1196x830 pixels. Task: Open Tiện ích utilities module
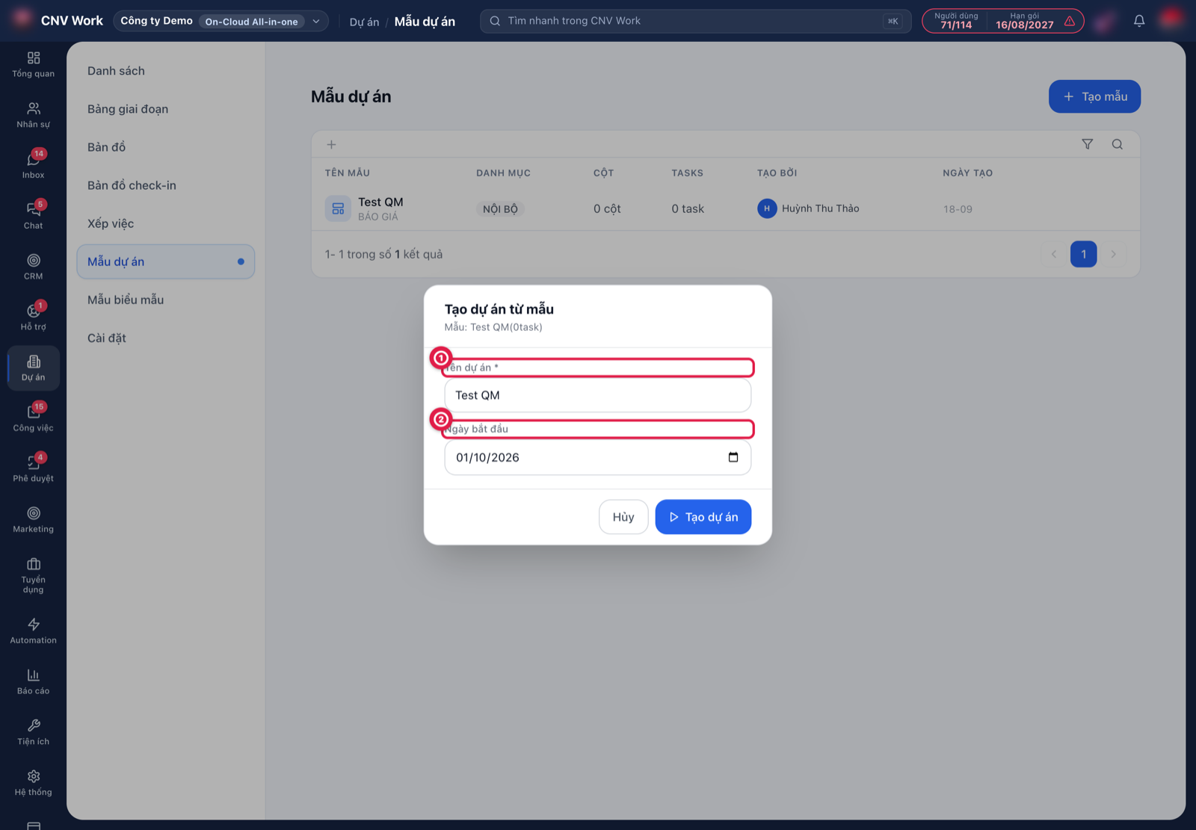click(33, 733)
